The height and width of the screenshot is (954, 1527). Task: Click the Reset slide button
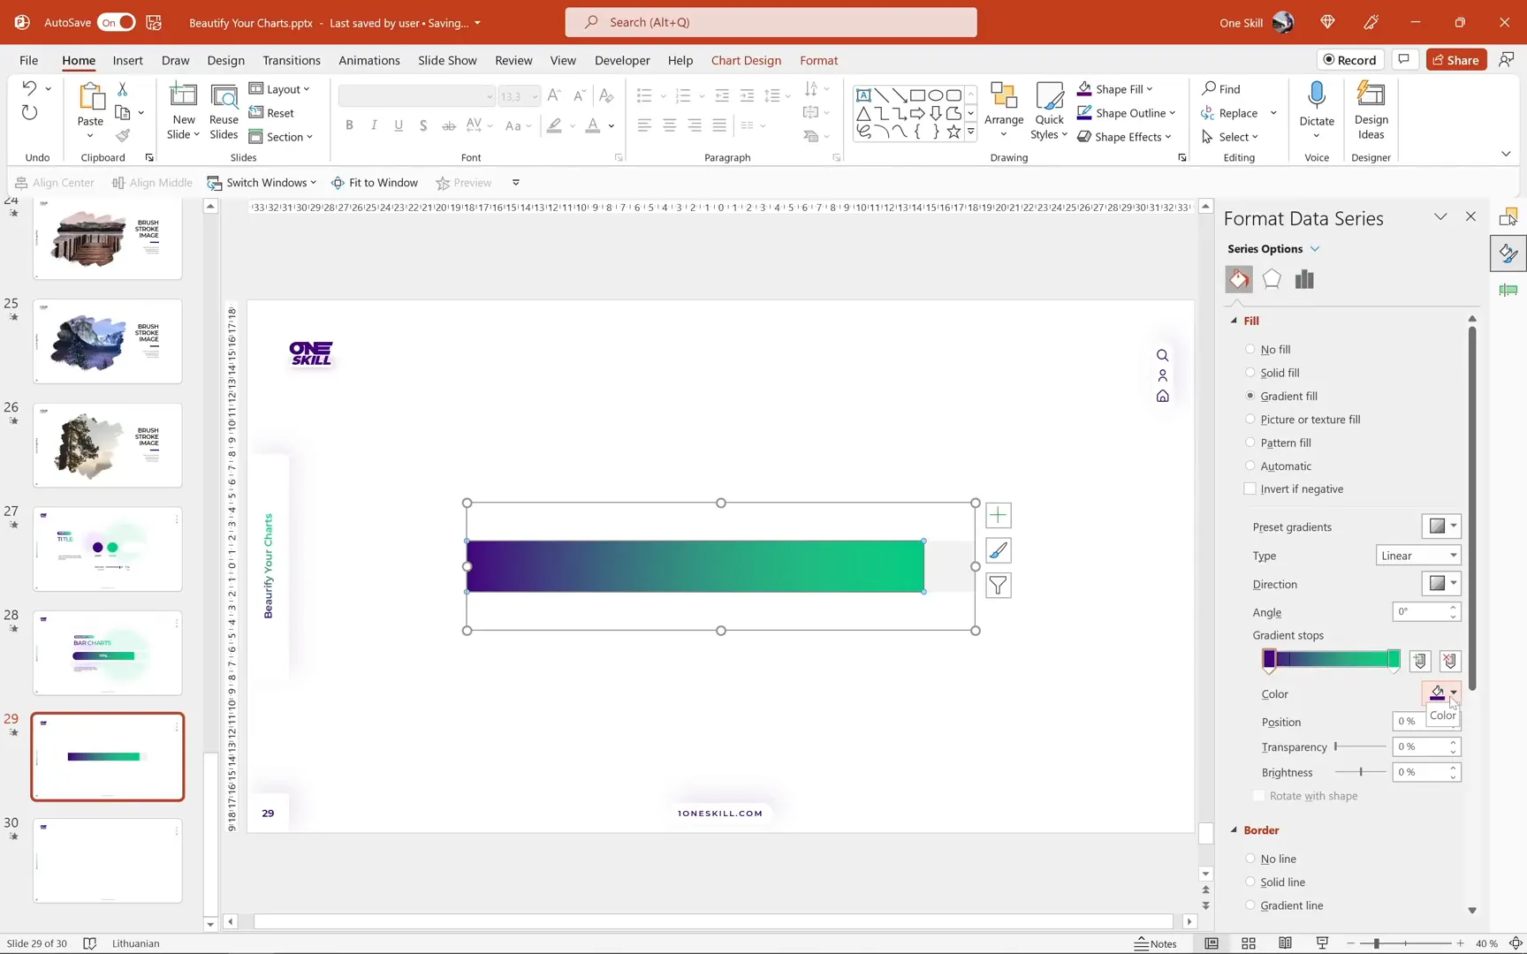(271, 113)
